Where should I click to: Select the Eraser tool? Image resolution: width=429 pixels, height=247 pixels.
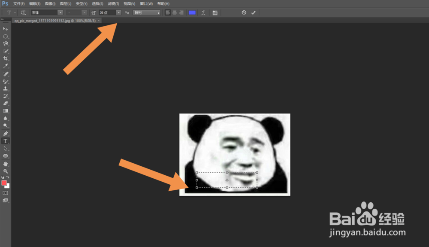point(5,104)
